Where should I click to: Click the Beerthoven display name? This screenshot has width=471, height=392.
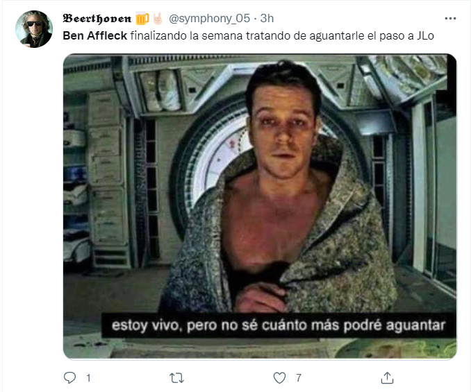97,19
